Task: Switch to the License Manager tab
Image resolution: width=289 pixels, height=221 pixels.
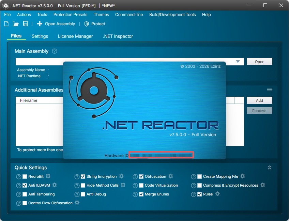Action: [x=75, y=36]
